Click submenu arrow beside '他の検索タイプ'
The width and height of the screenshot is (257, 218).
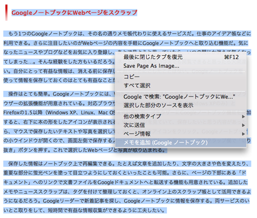(243, 117)
